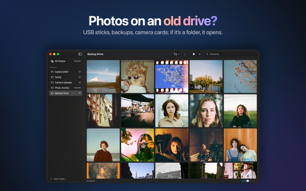Open the warm orange-lit woman portrait
Screen dimensions: 306x191
click(172, 145)
